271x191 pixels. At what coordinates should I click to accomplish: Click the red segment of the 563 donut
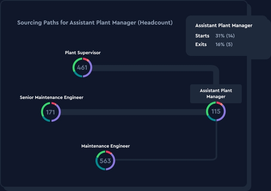109,153
